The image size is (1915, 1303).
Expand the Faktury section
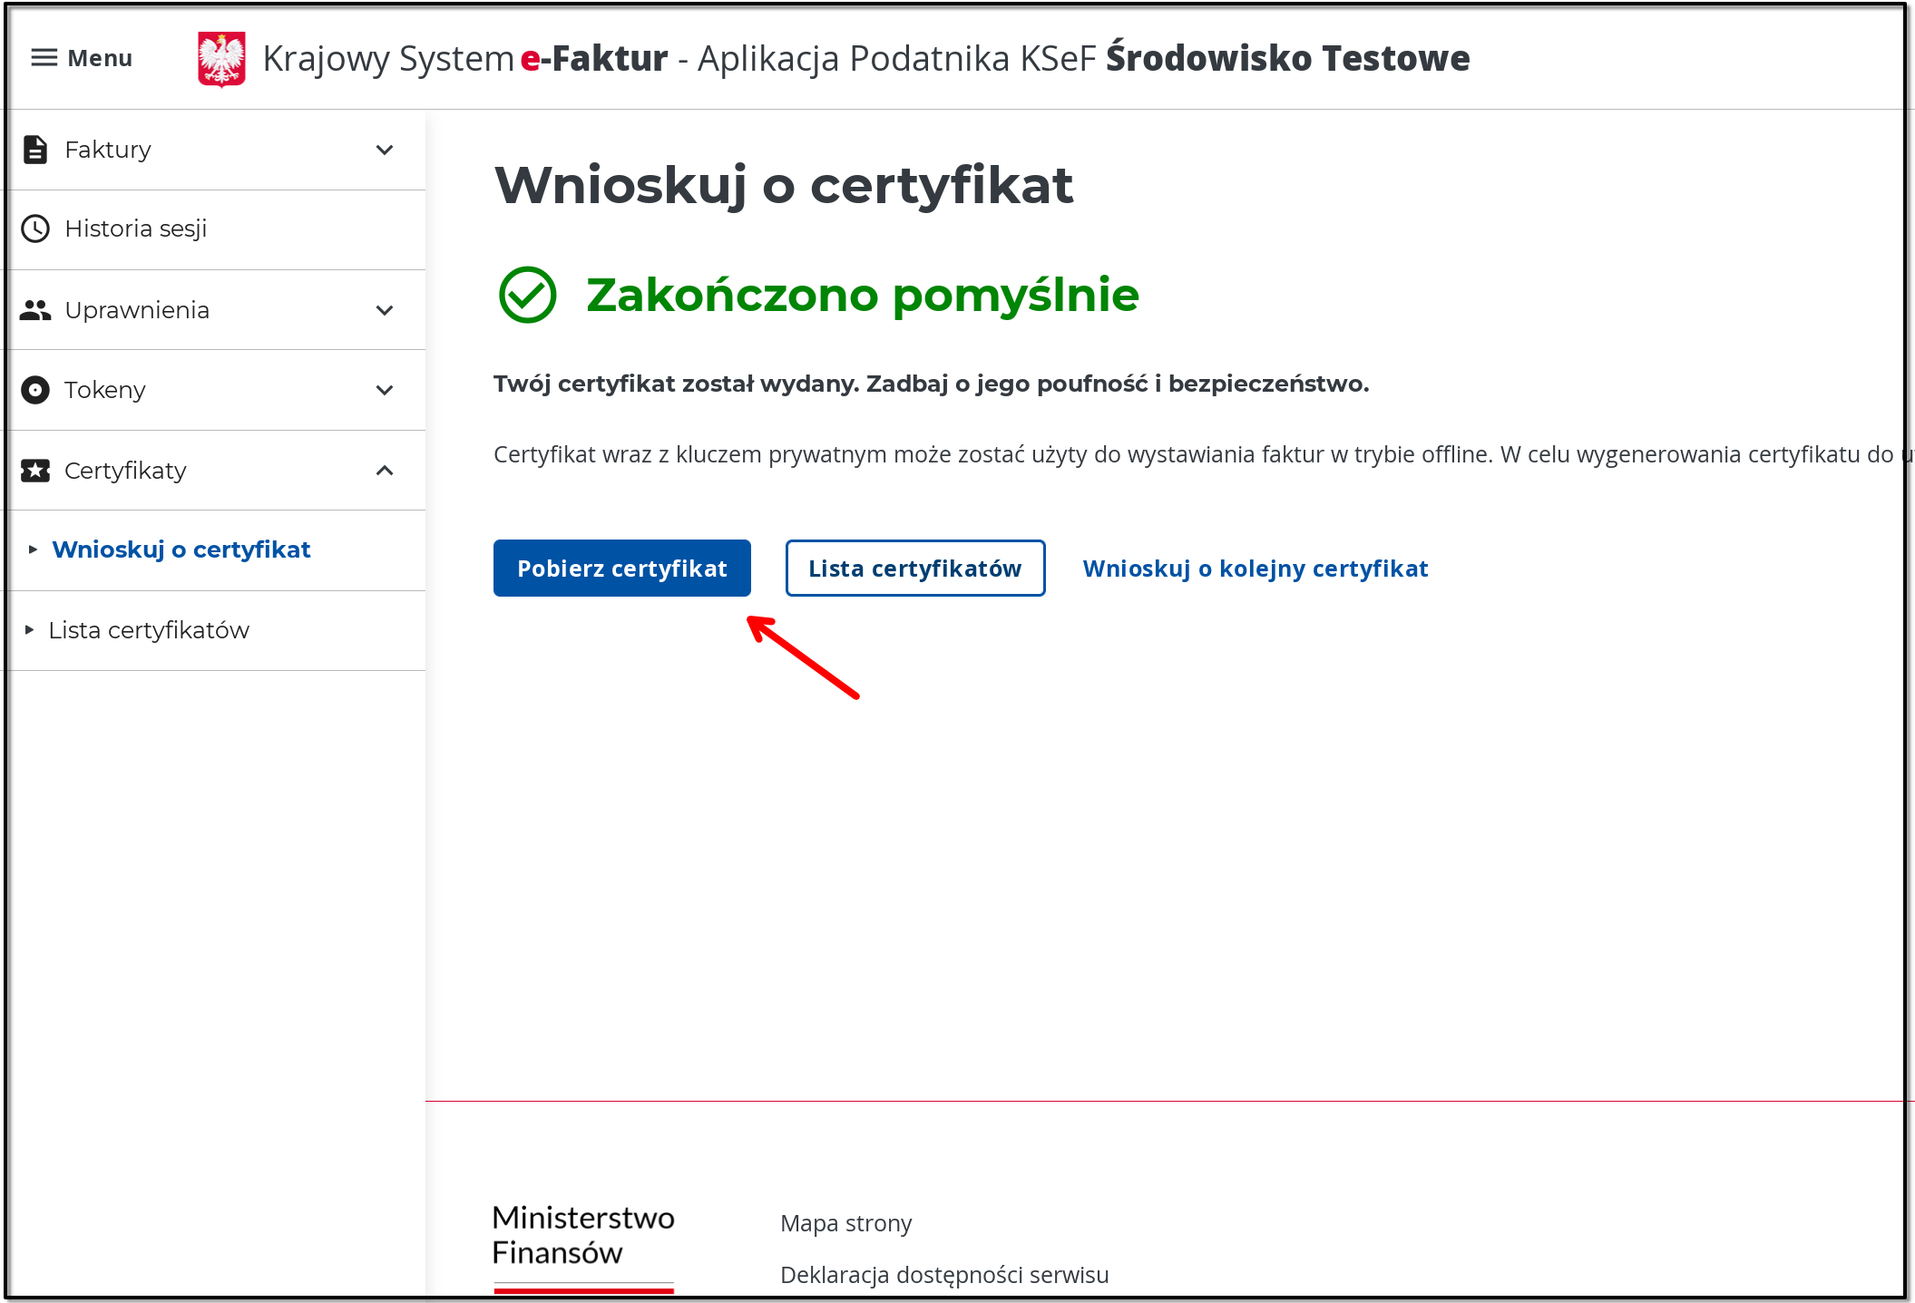tap(386, 150)
